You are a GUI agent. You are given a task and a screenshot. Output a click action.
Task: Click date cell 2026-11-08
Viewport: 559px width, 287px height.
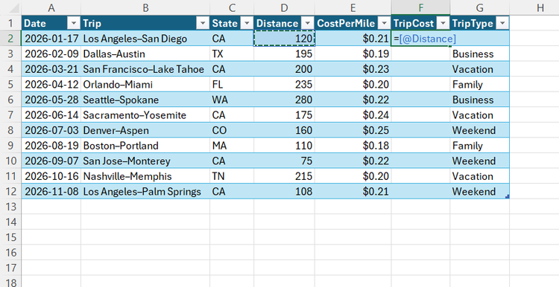tap(51, 191)
